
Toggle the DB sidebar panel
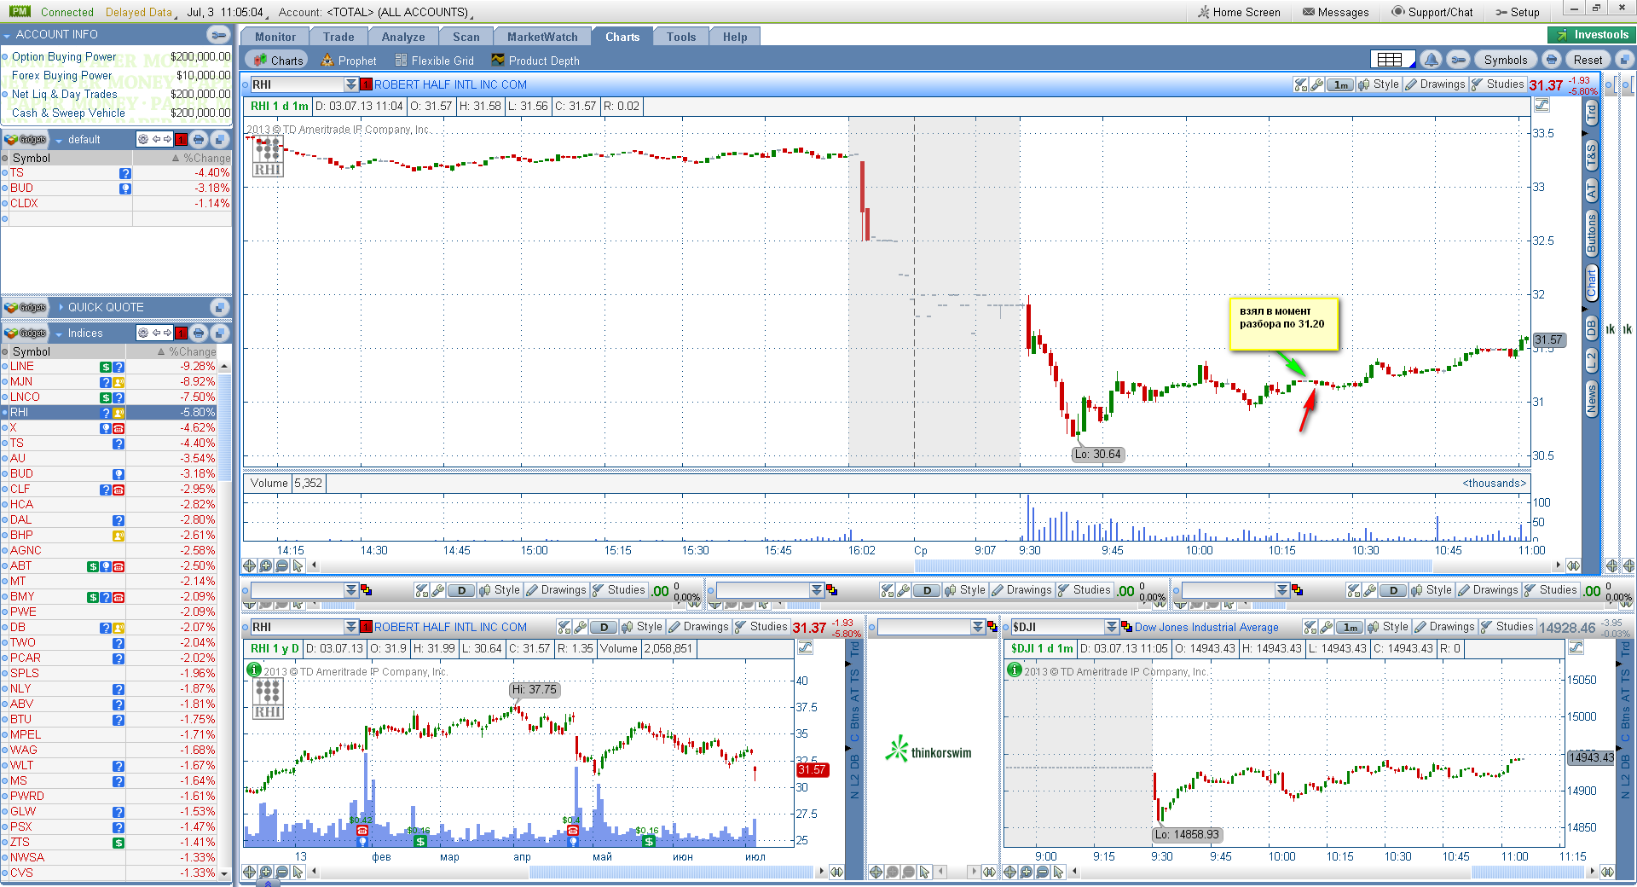(1591, 328)
